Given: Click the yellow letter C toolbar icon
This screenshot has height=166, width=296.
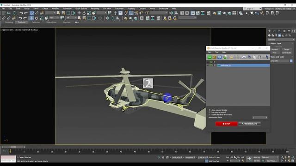Looking at the screenshot, I should tap(175, 18).
